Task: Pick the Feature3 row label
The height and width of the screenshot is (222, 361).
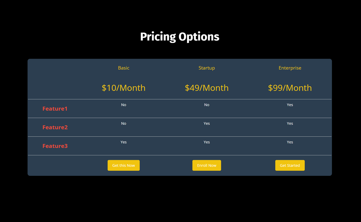Action: coord(55,146)
